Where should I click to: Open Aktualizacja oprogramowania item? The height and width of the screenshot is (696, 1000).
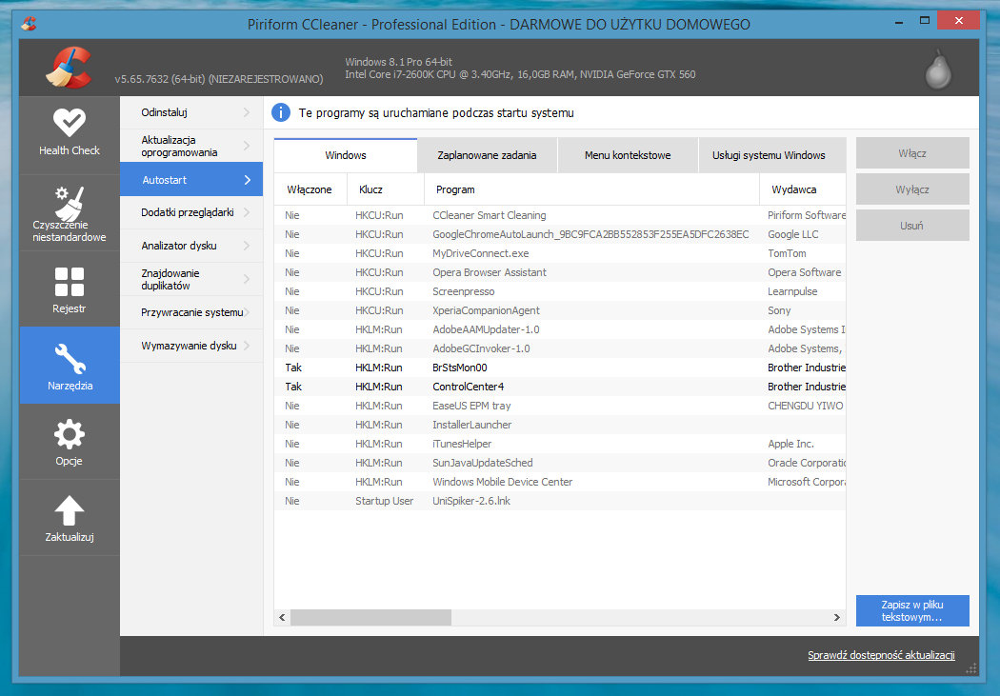[191, 146]
